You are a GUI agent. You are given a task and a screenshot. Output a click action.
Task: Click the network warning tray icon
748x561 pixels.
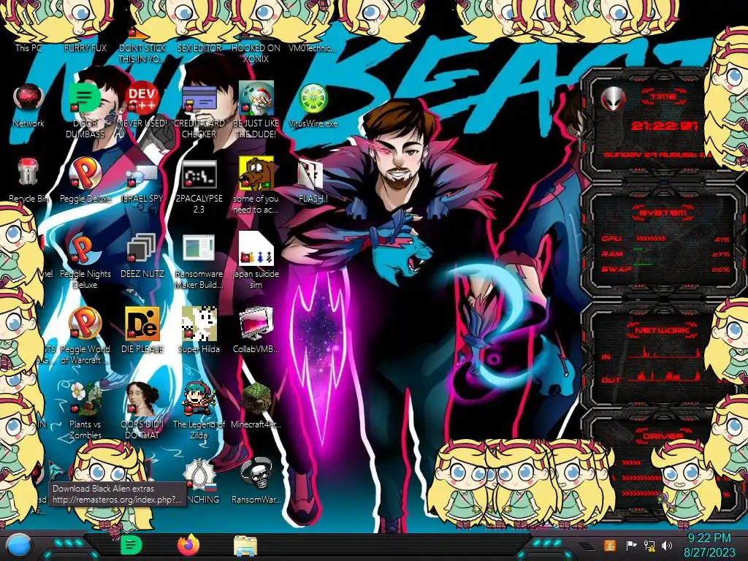649,546
